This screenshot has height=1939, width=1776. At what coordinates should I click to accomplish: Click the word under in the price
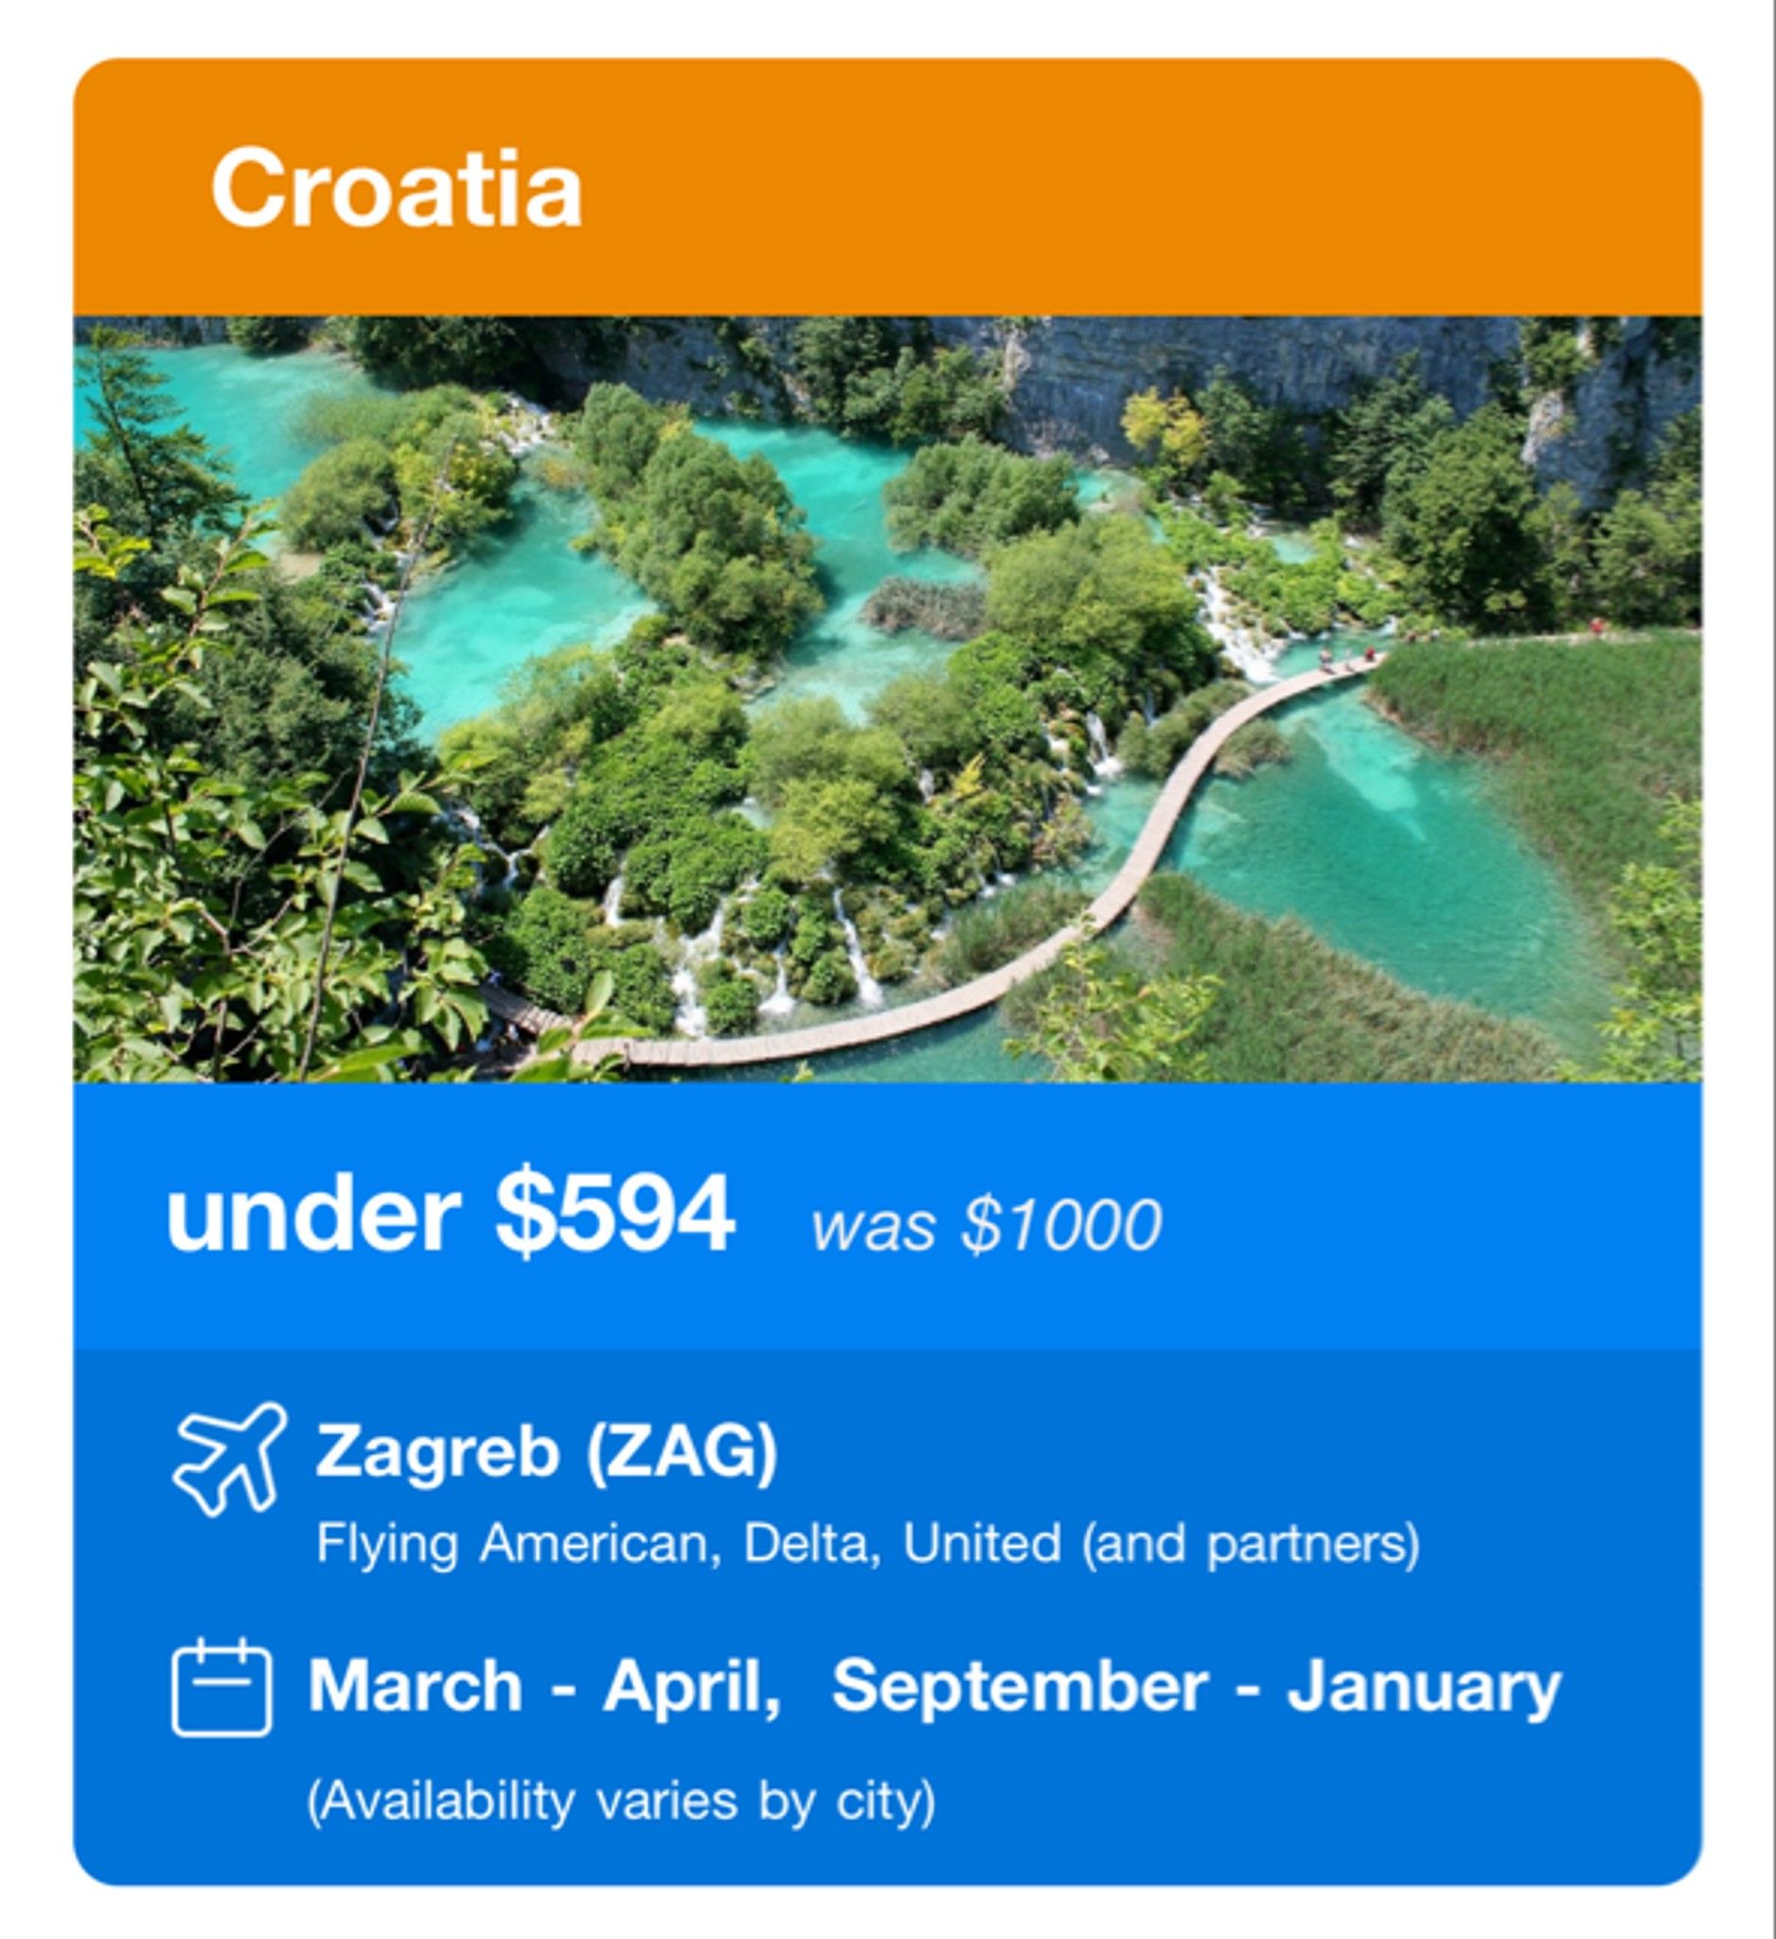coord(313,1216)
